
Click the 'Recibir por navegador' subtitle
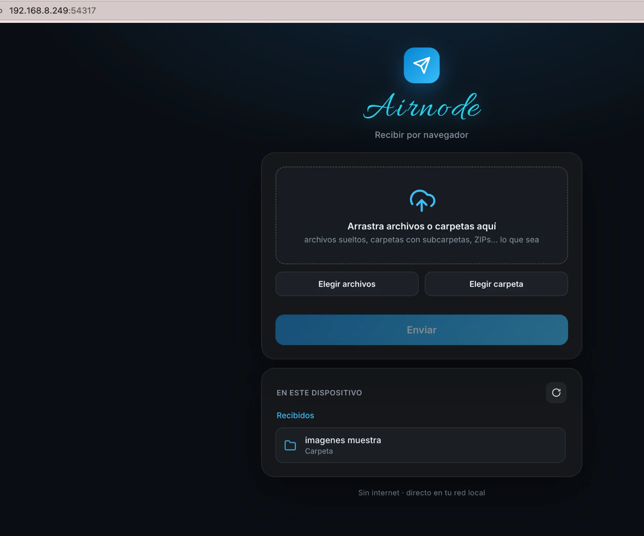click(421, 135)
